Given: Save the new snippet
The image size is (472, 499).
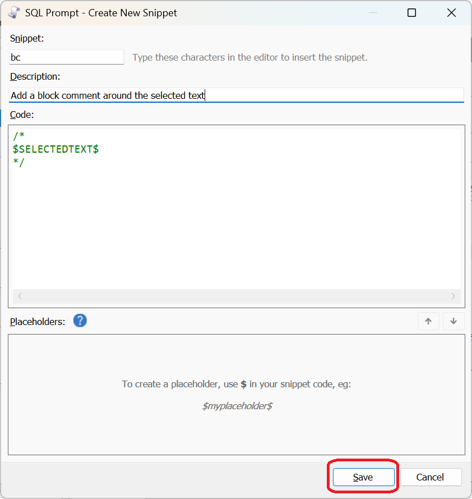Looking at the screenshot, I should click(x=364, y=477).
